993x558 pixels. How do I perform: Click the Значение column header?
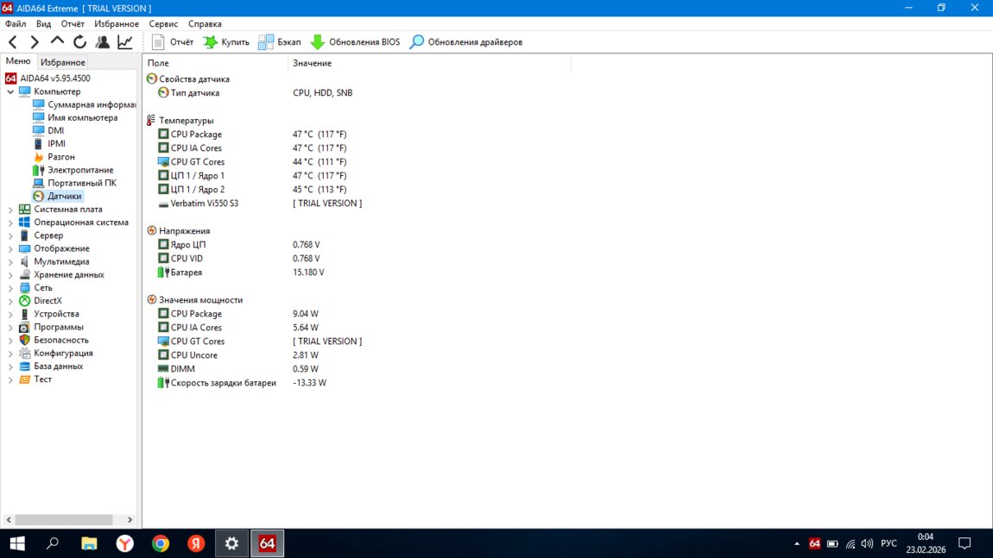tap(312, 63)
